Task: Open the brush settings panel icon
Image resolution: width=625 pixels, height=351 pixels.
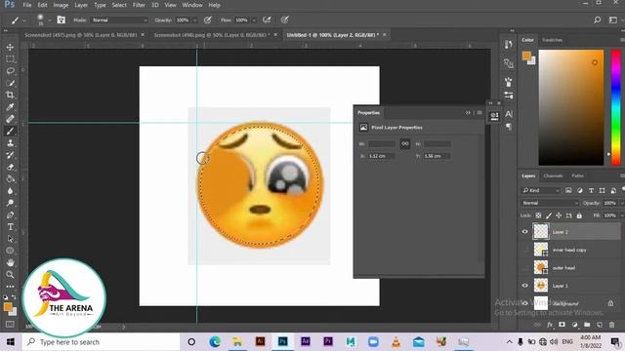Action: pyautogui.click(x=61, y=19)
